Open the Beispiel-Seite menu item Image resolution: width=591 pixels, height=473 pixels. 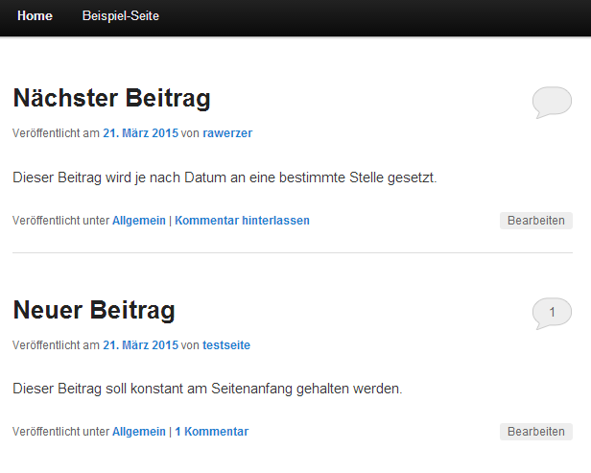[x=121, y=16]
